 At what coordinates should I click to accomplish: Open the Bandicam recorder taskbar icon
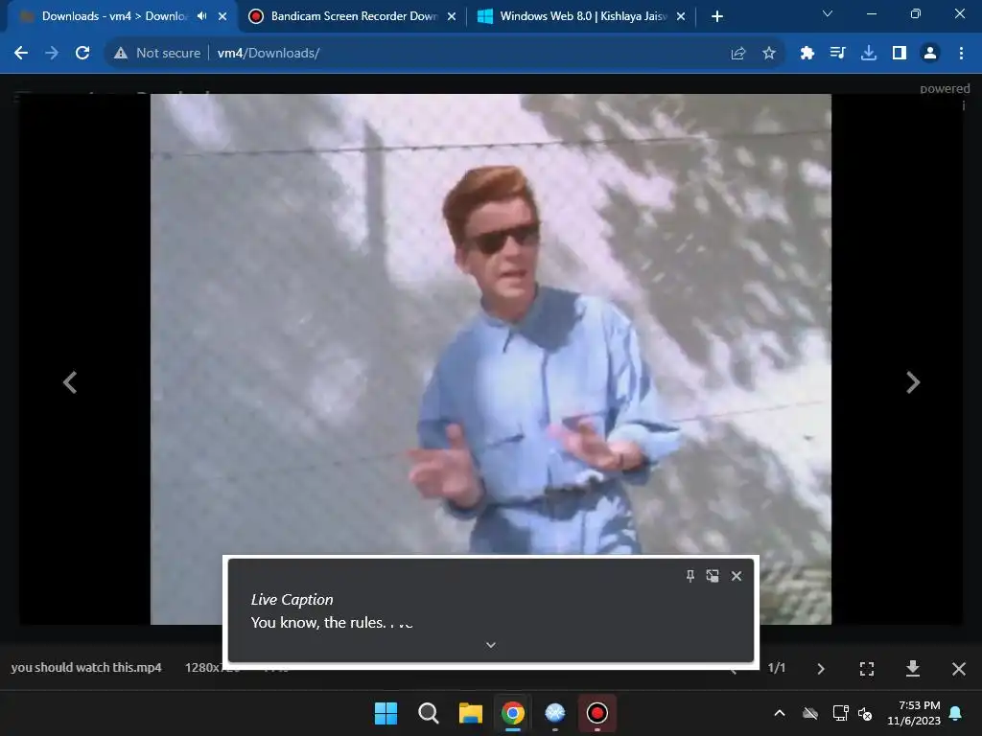pos(596,713)
